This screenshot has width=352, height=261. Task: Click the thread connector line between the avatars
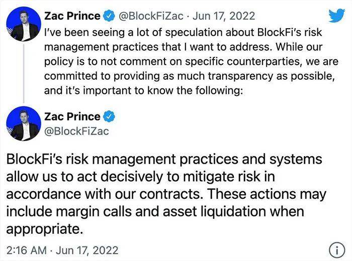(24, 73)
